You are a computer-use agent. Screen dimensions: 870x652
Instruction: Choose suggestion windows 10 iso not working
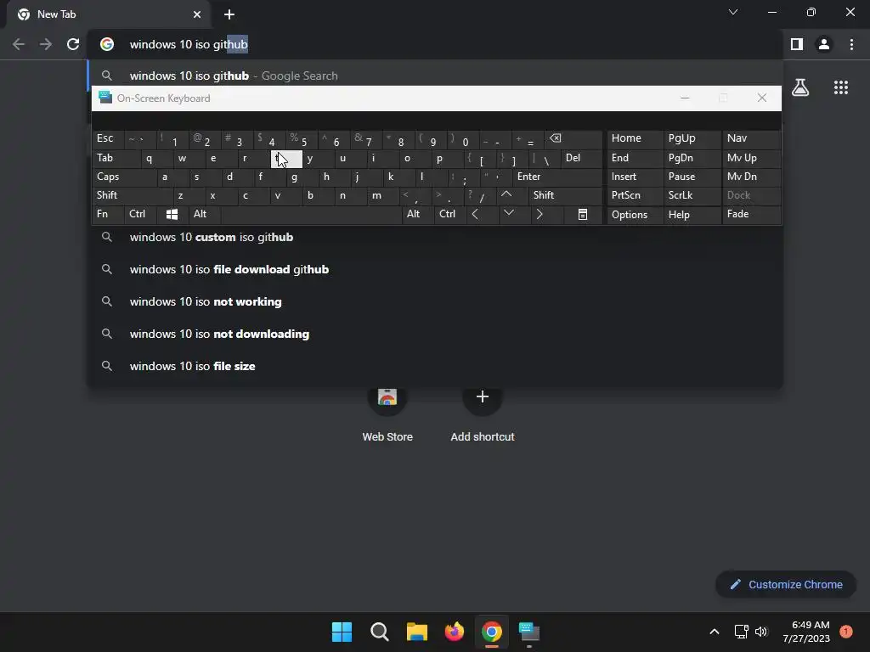(x=436, y=301)
